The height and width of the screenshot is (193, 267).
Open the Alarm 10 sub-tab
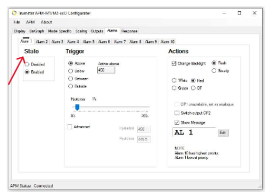(167, 42)
